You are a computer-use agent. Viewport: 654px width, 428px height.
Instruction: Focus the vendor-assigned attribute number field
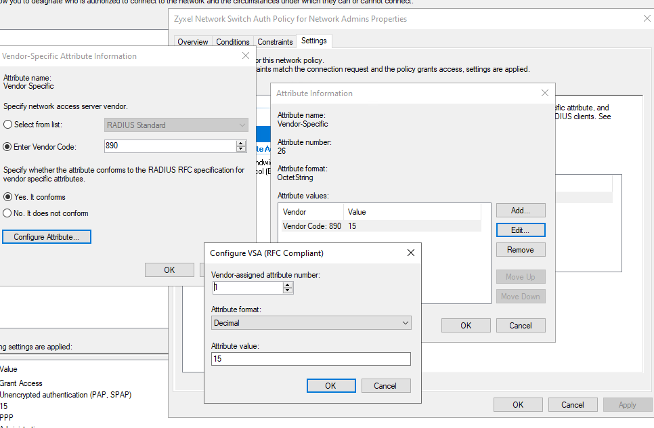(x=248, y=287)
